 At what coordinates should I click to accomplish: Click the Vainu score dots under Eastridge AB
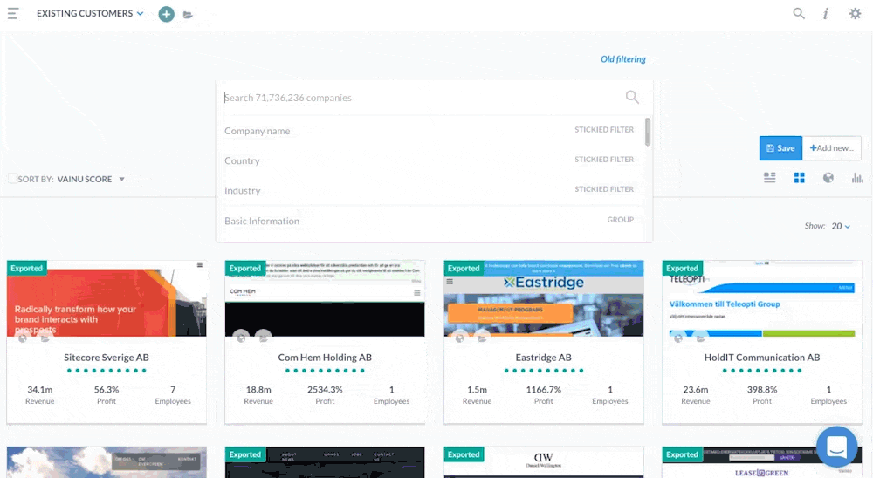click(x=543, y=371)
